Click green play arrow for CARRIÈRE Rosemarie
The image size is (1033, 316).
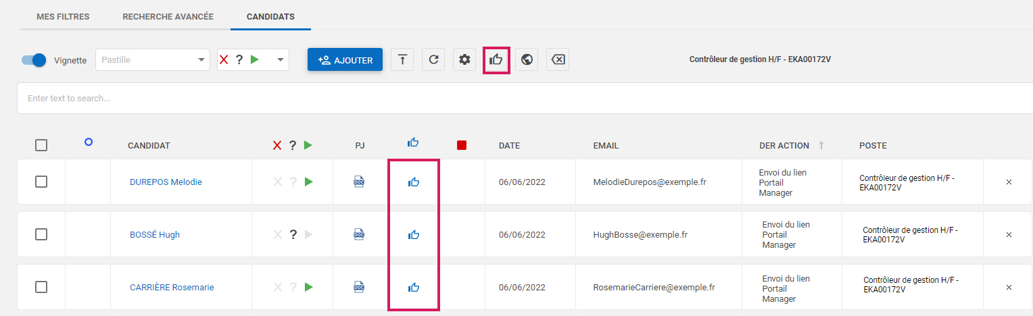309,287
